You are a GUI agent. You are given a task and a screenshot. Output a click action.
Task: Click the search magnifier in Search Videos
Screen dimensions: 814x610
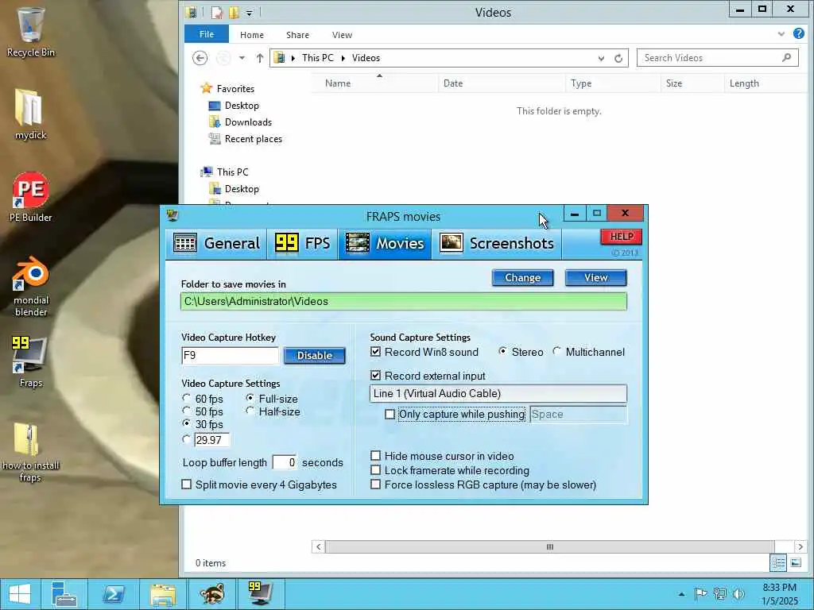coord(786,57)
